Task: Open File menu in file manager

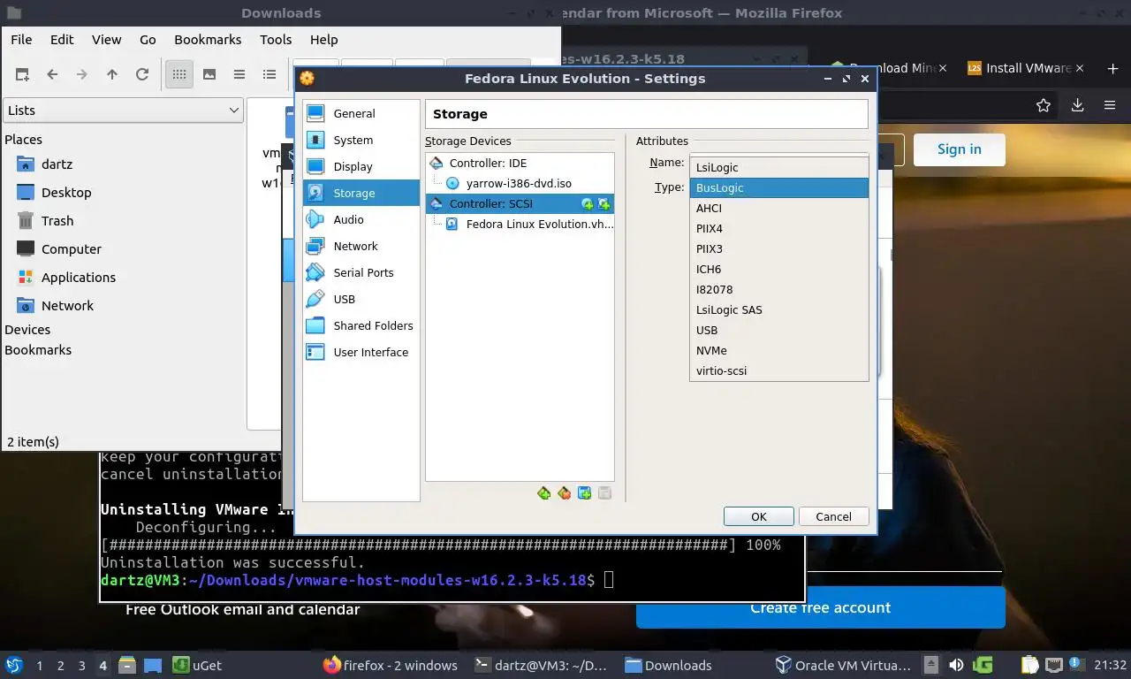Action: click(x=21, y=40)
